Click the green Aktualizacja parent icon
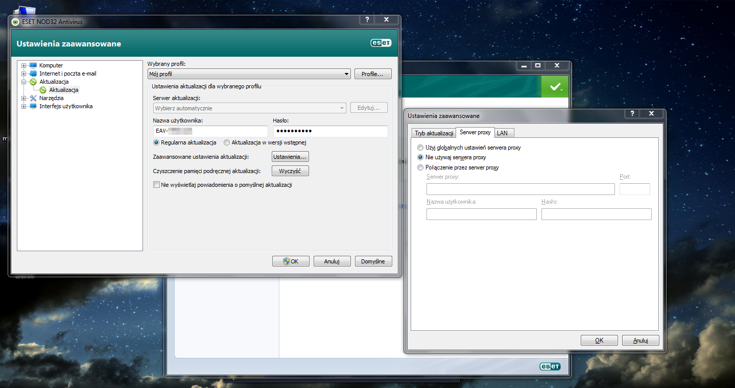The width and height of the screenshot is (735, 388). coord(33,82)
